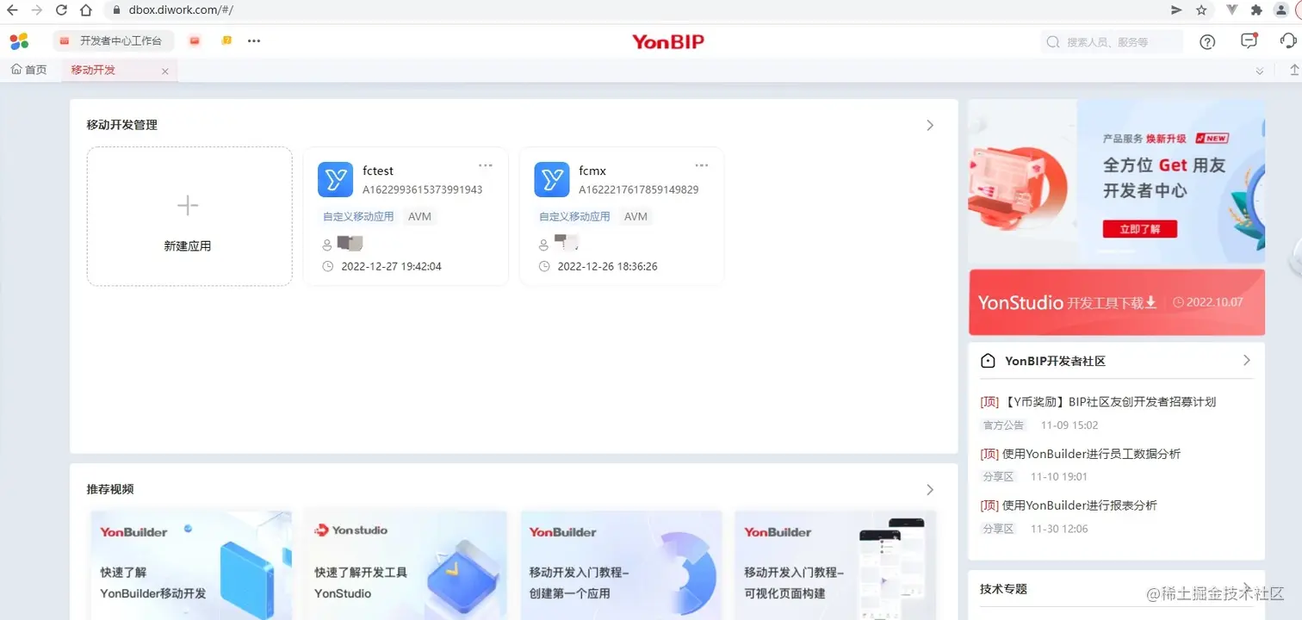This screenshot has height=620, width=1302.
Task: Click the upload arrow icon at tab bar right
Action: click(1294, 71)
